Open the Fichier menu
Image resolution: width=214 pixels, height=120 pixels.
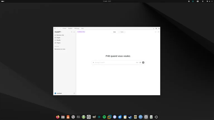click(x=64, y=28)
